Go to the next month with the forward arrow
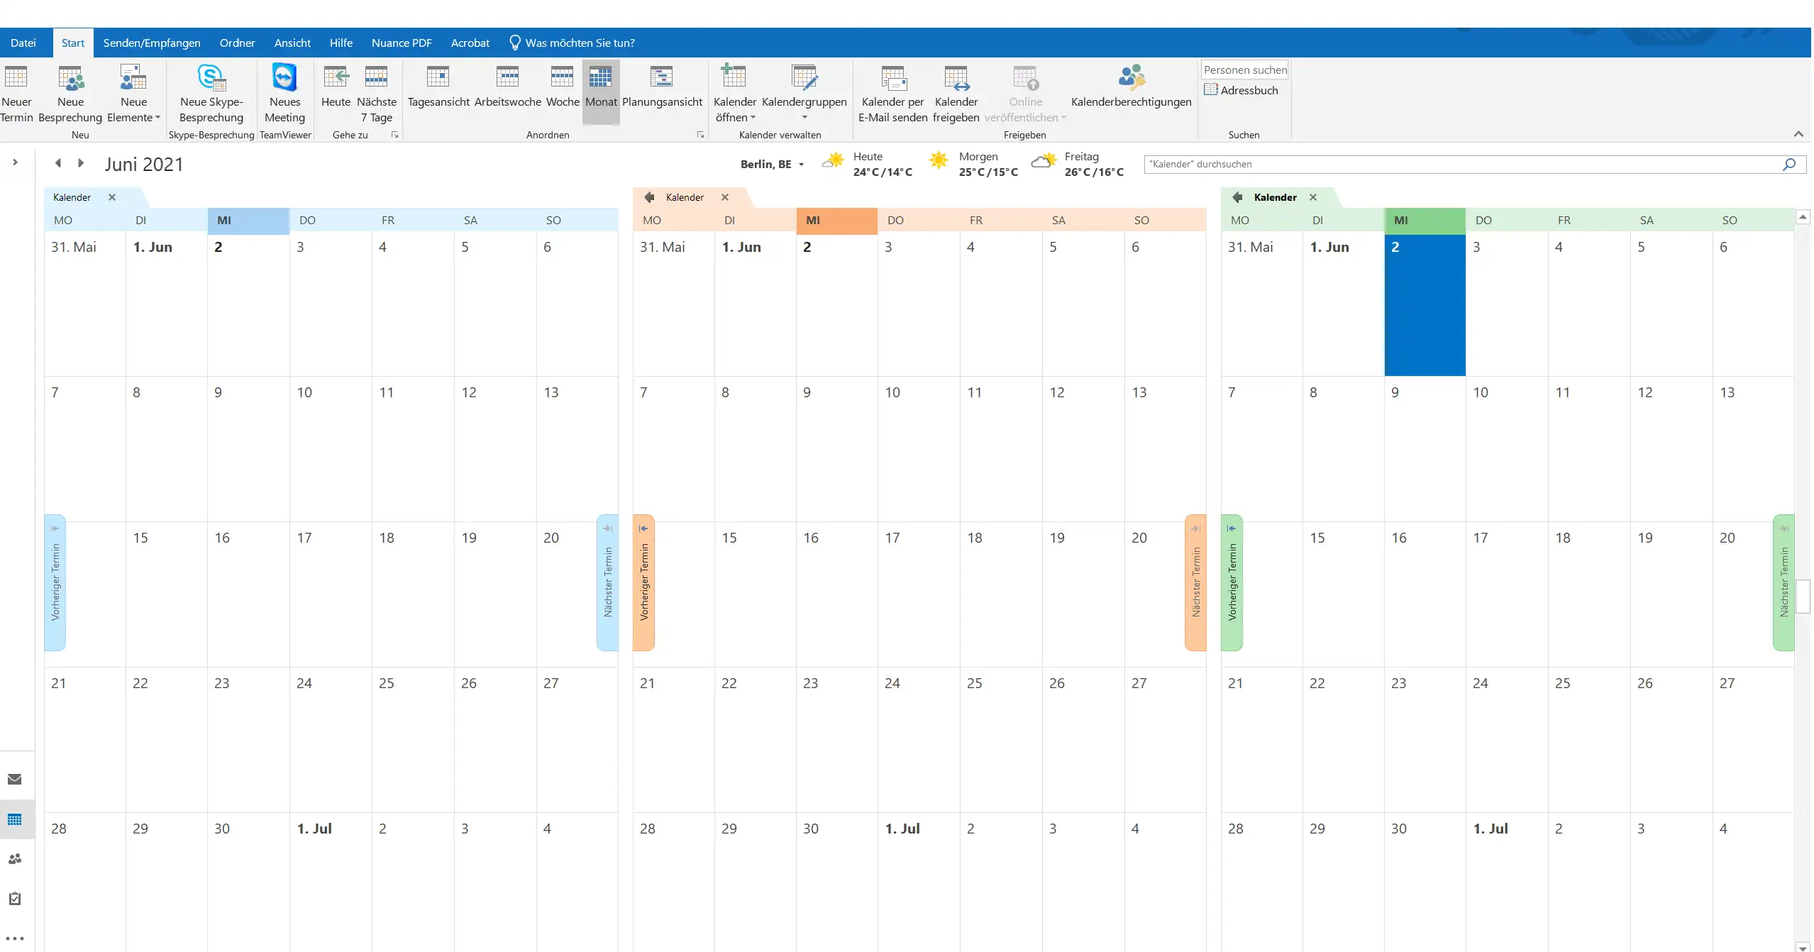This screenshot has width=1814, height=952. pos(81,163)
